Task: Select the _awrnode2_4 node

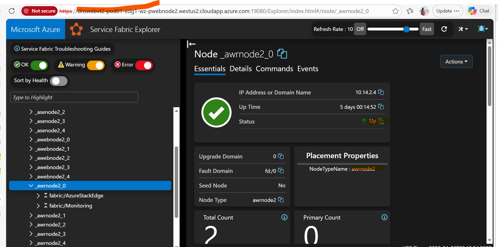Action: [50, 243]
